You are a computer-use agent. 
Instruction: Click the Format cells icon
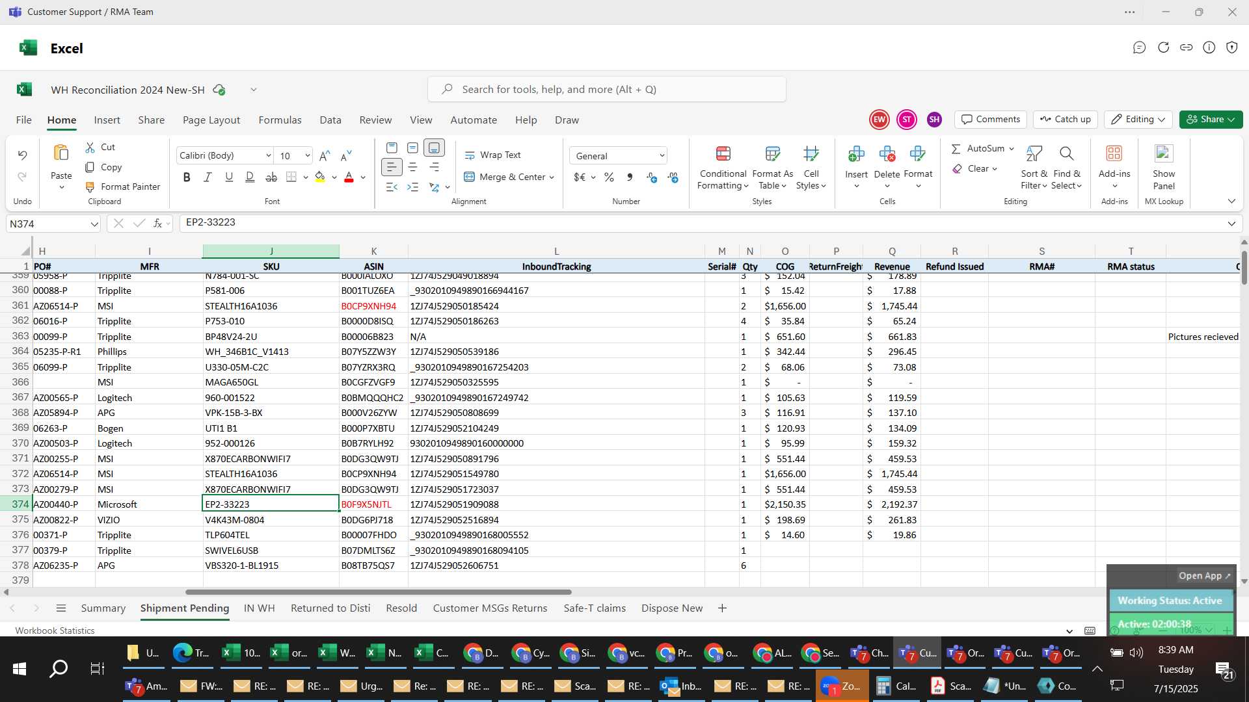coord(918,154)
